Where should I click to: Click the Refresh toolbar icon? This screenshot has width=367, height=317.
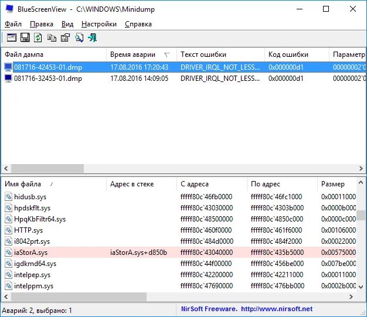[38, 38]
